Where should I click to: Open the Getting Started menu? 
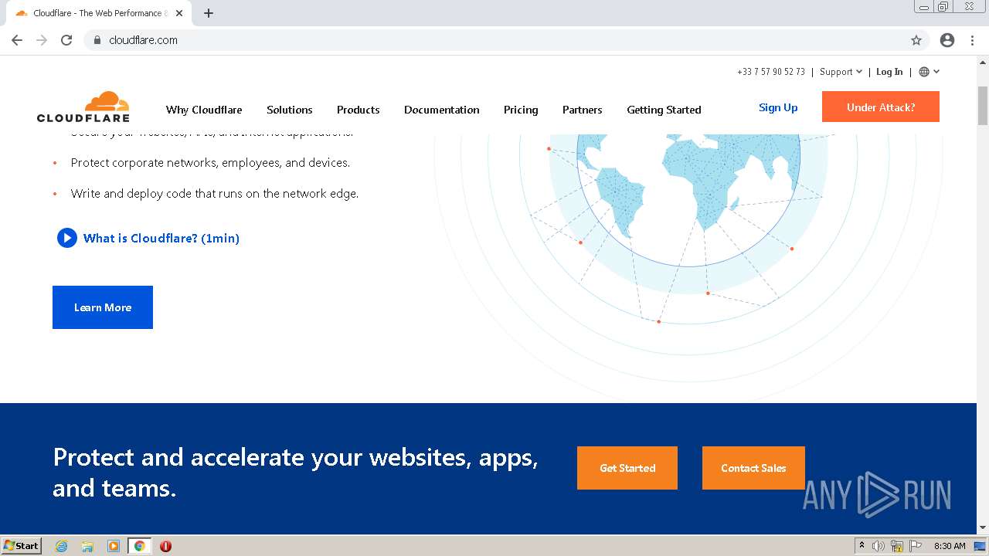pyautogui.click(x=664, y=110)
